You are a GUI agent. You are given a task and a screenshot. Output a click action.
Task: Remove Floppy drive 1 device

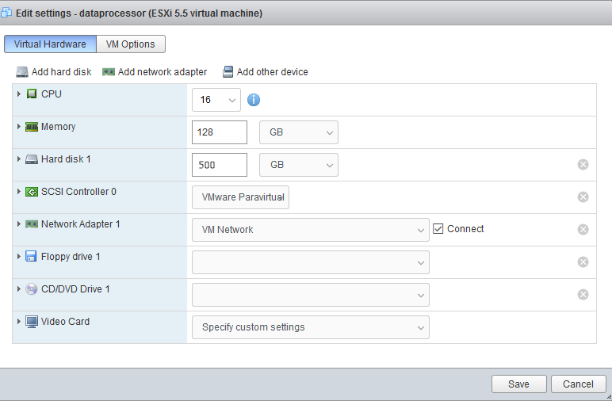pyautogui.click(x=583, y=262)
